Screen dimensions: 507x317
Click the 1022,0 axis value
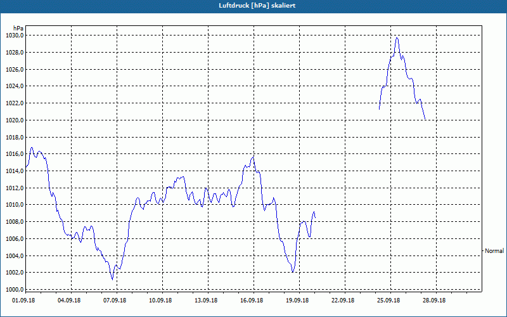point(15,103)
